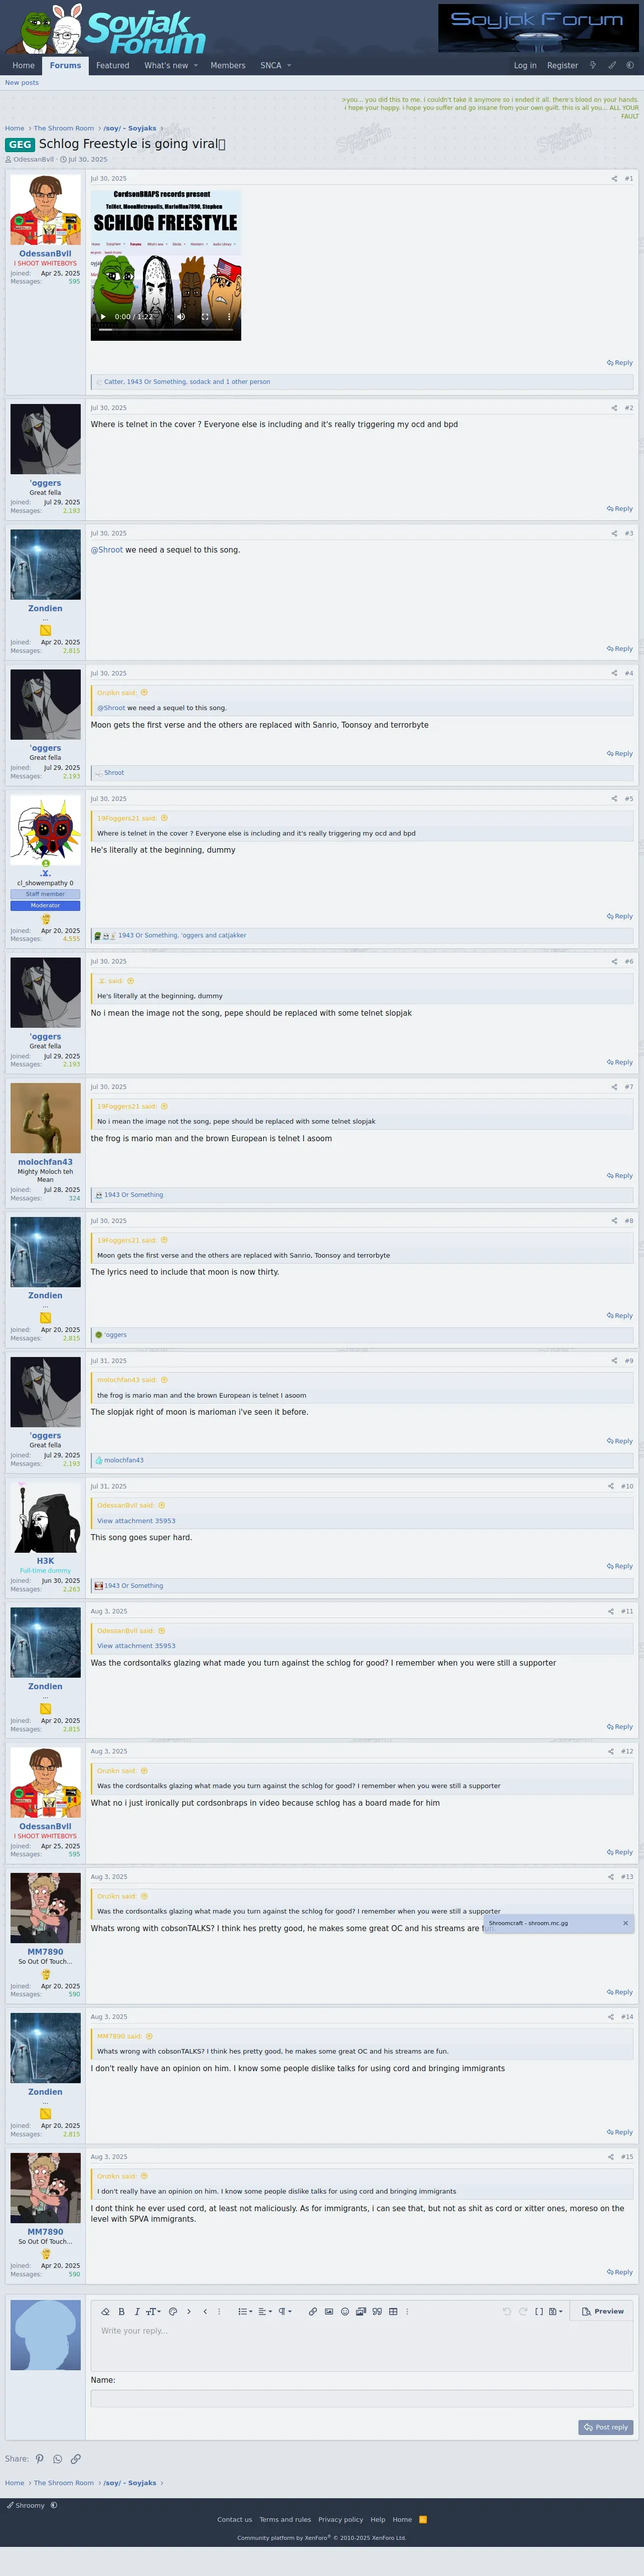Toggle bold in the reply editor
This screenshot has width=644, height=2576.
pyautogui.click(x=122, y=2311)
